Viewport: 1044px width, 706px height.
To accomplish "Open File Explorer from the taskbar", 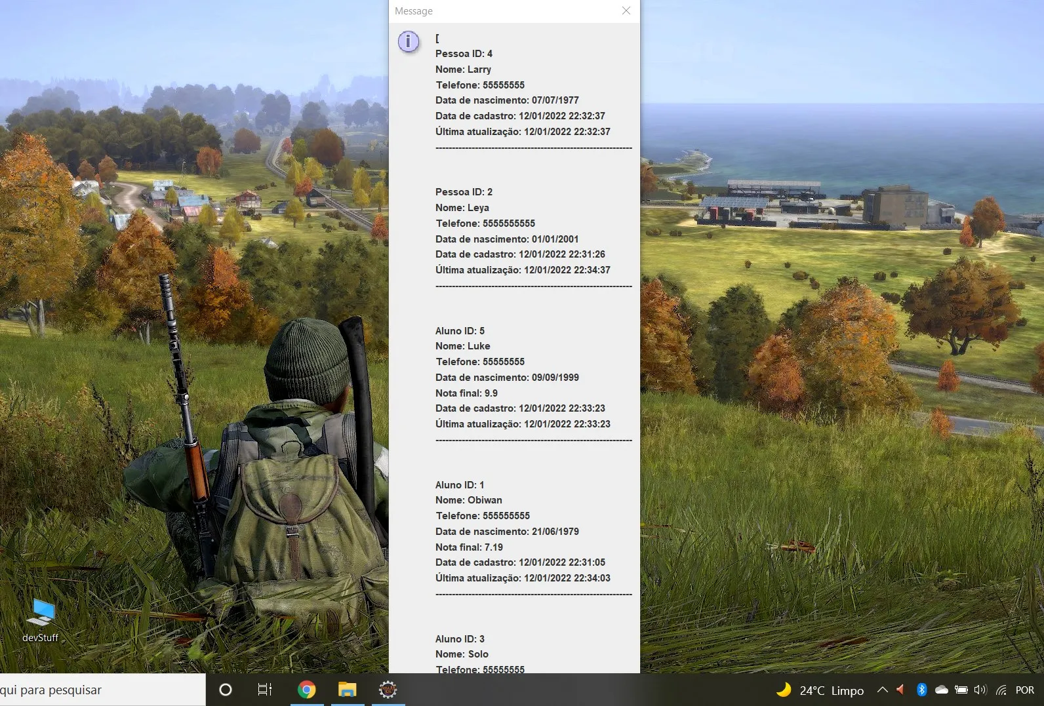I will (x=347, y=690).
